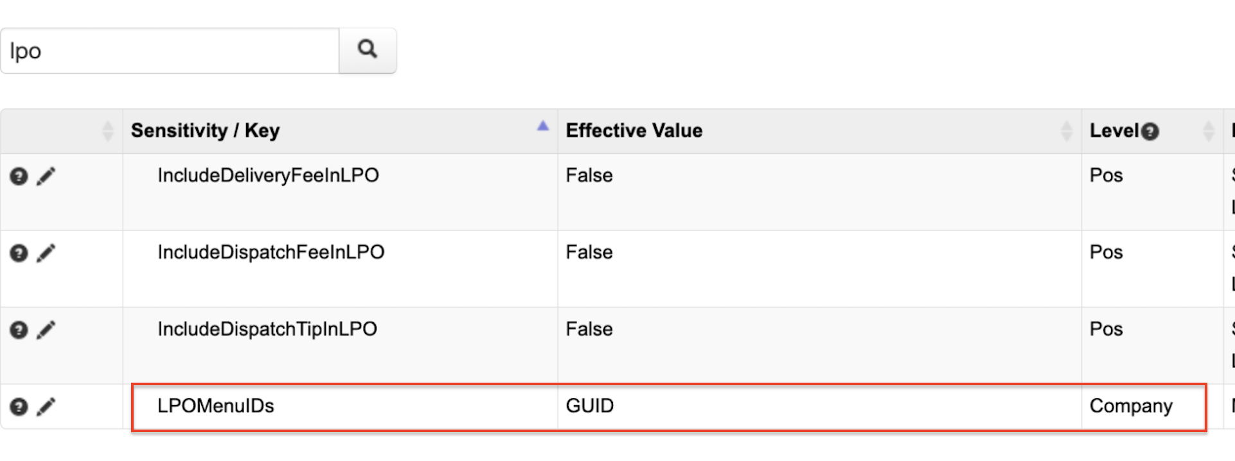Edit the IncludeDispatchFeeInLPO setting
The width and height of the screenshot is (1235, 461).
click(x=46, y=253)
